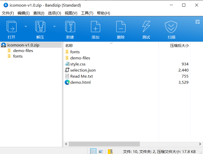Click horizontal scrollbar left arrow
This screenshot has height=154, width=203.
pos(66,144)
